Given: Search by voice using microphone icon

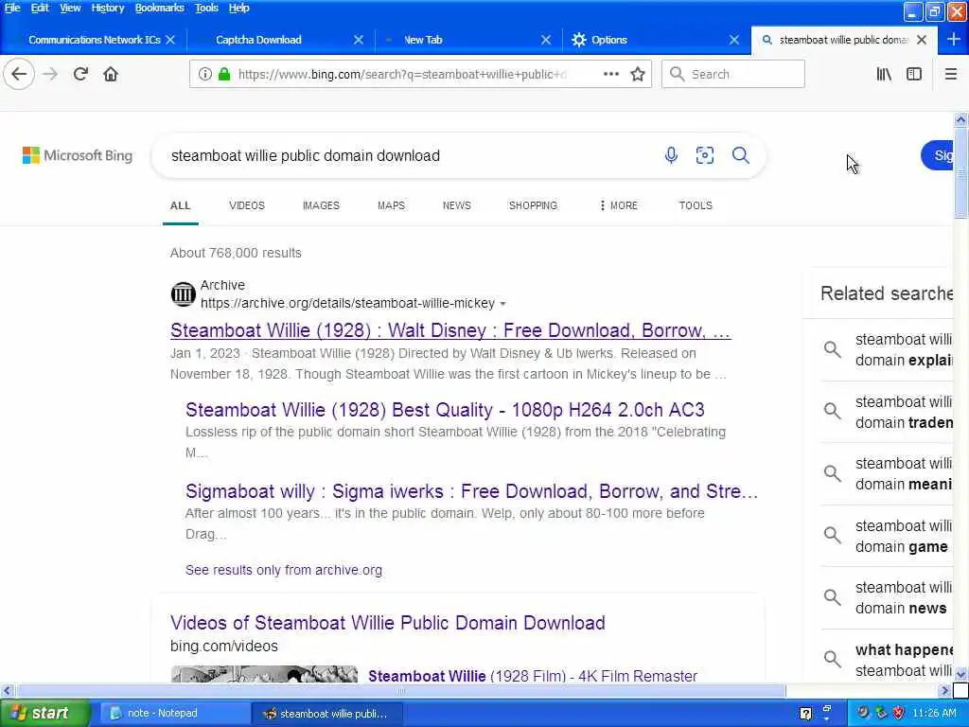Looking at the screenshot, I should pos(671,155).
